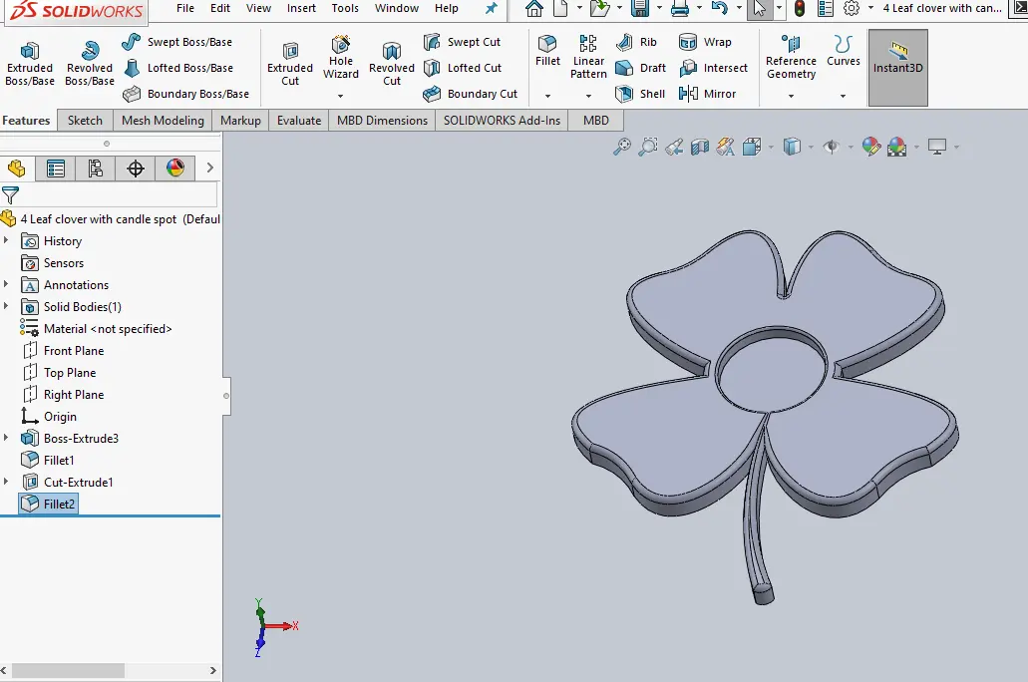Click the Evaluate tab label

coord(298,120)
